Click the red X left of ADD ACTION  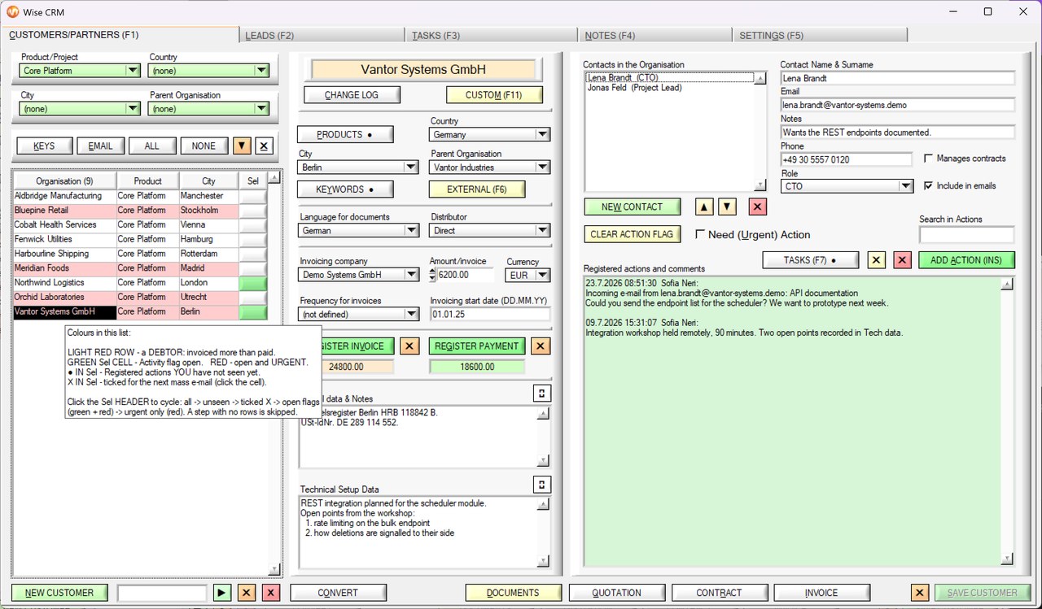tap(902, 260)
